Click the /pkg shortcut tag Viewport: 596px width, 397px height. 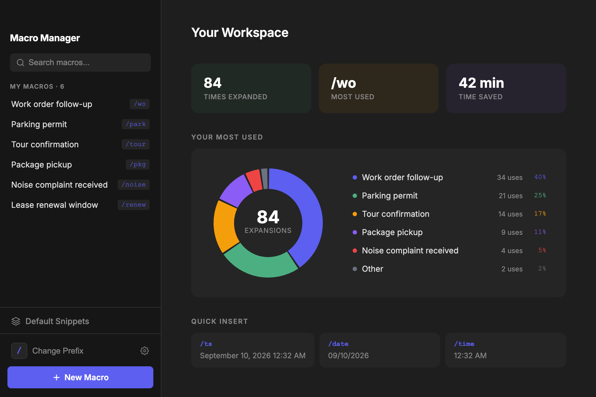point(138,165)
